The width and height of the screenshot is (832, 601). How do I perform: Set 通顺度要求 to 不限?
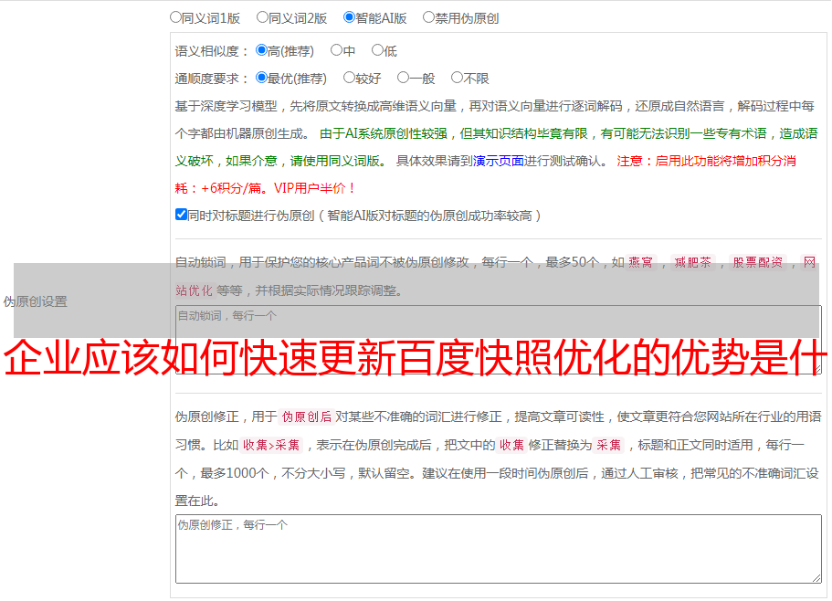click(457, 79)
